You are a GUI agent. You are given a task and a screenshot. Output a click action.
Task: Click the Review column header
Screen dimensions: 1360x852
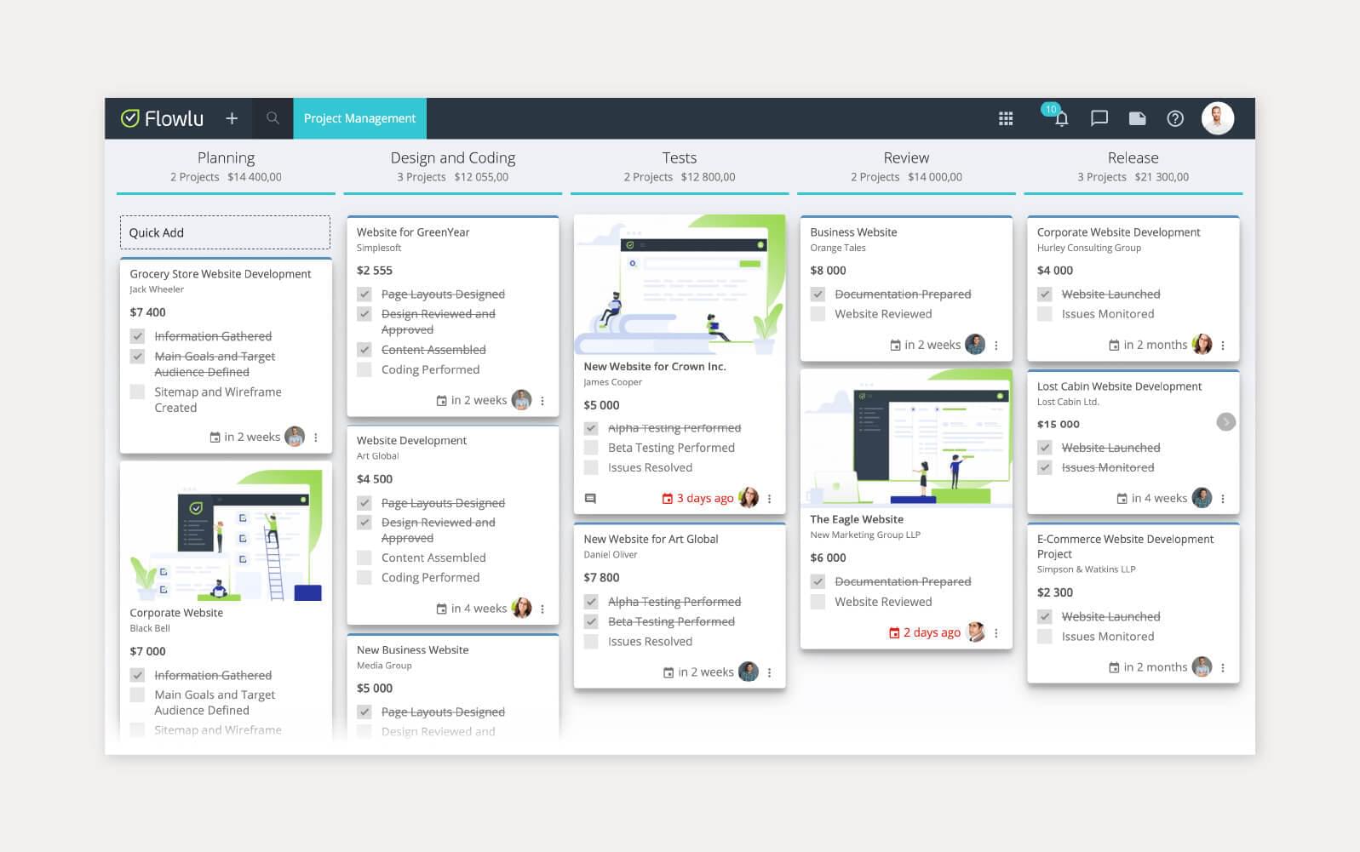906,157
